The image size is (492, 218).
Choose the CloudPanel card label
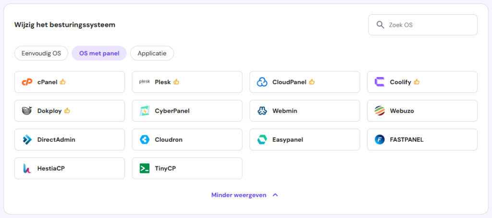click(x=289, y=82)
